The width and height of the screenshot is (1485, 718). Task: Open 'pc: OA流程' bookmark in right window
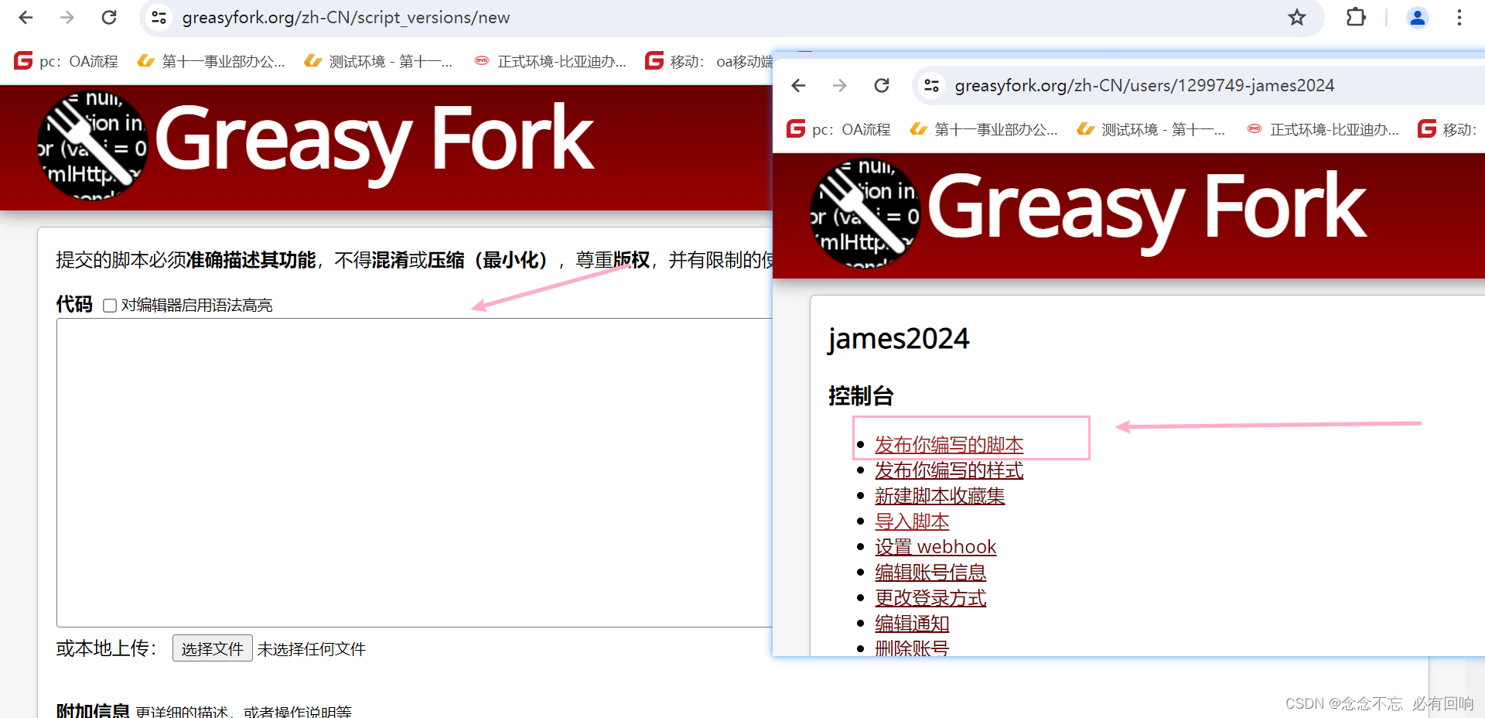point(839,129)
